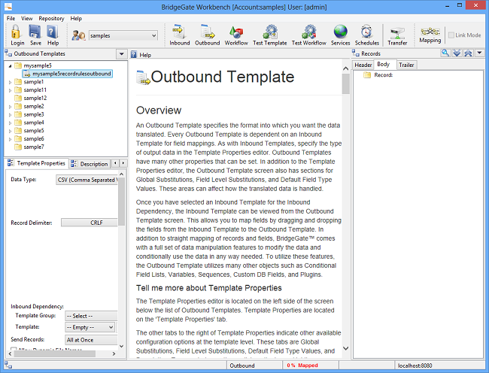Click the Save floppy disk icon
The width and height of the screenshot is (489, 373).
35,32
